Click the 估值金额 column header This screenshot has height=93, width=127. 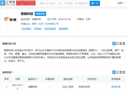coord(50,79)
